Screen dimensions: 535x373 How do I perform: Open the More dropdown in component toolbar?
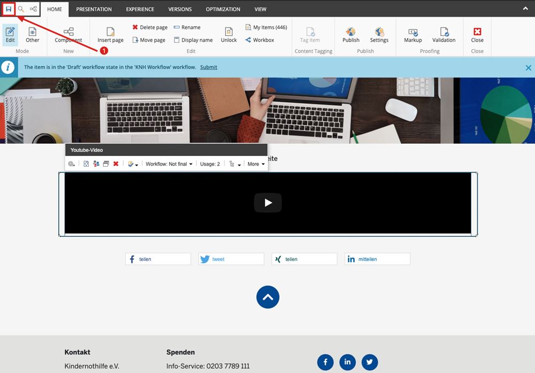256,164
